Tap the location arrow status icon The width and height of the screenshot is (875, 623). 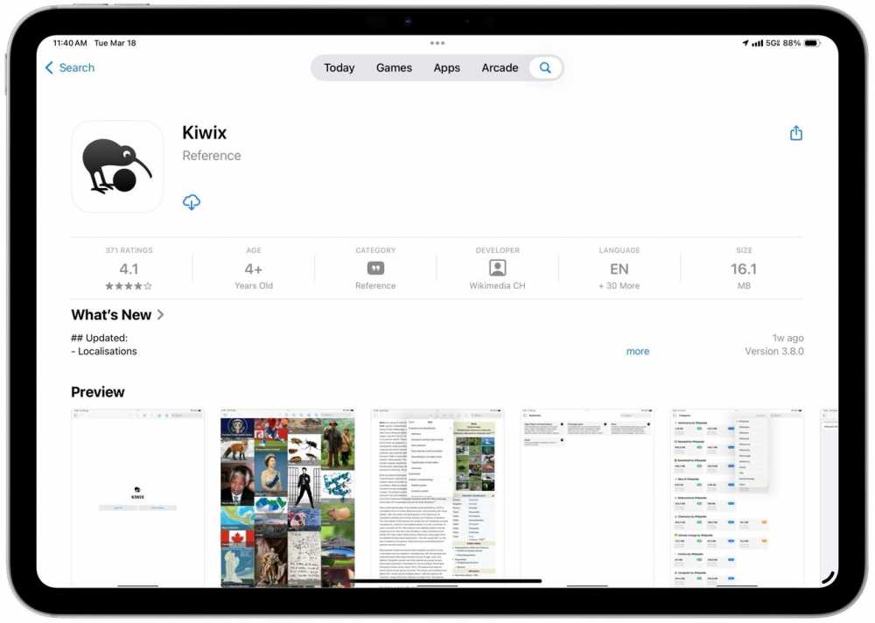click(x=745, y=43)
